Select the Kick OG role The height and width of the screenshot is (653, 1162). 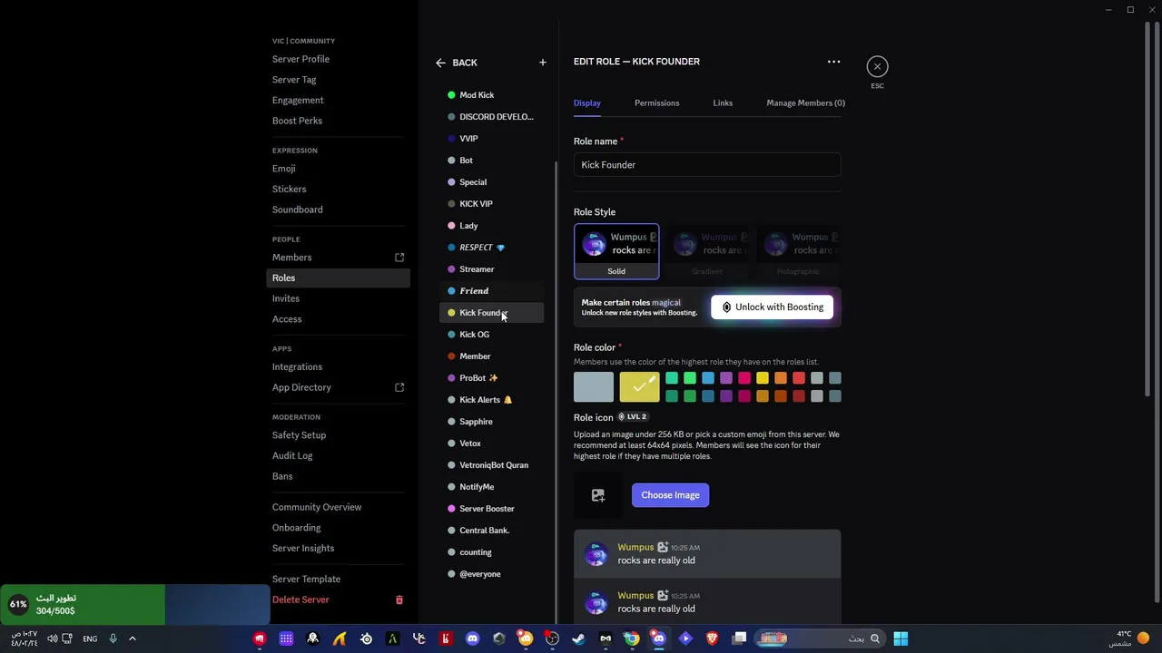491,335
